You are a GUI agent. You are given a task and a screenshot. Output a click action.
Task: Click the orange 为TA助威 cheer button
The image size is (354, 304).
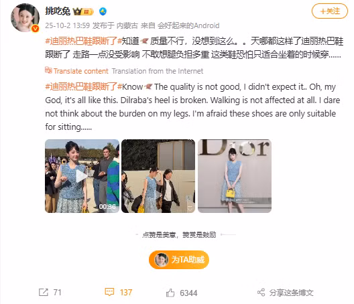click(179, 260)
